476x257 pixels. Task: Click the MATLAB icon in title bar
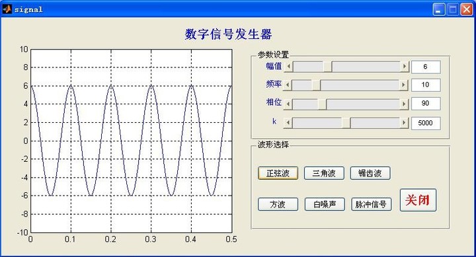tap(7, 9)
